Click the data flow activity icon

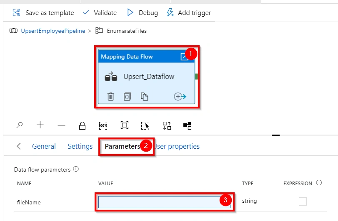(111, 76)
